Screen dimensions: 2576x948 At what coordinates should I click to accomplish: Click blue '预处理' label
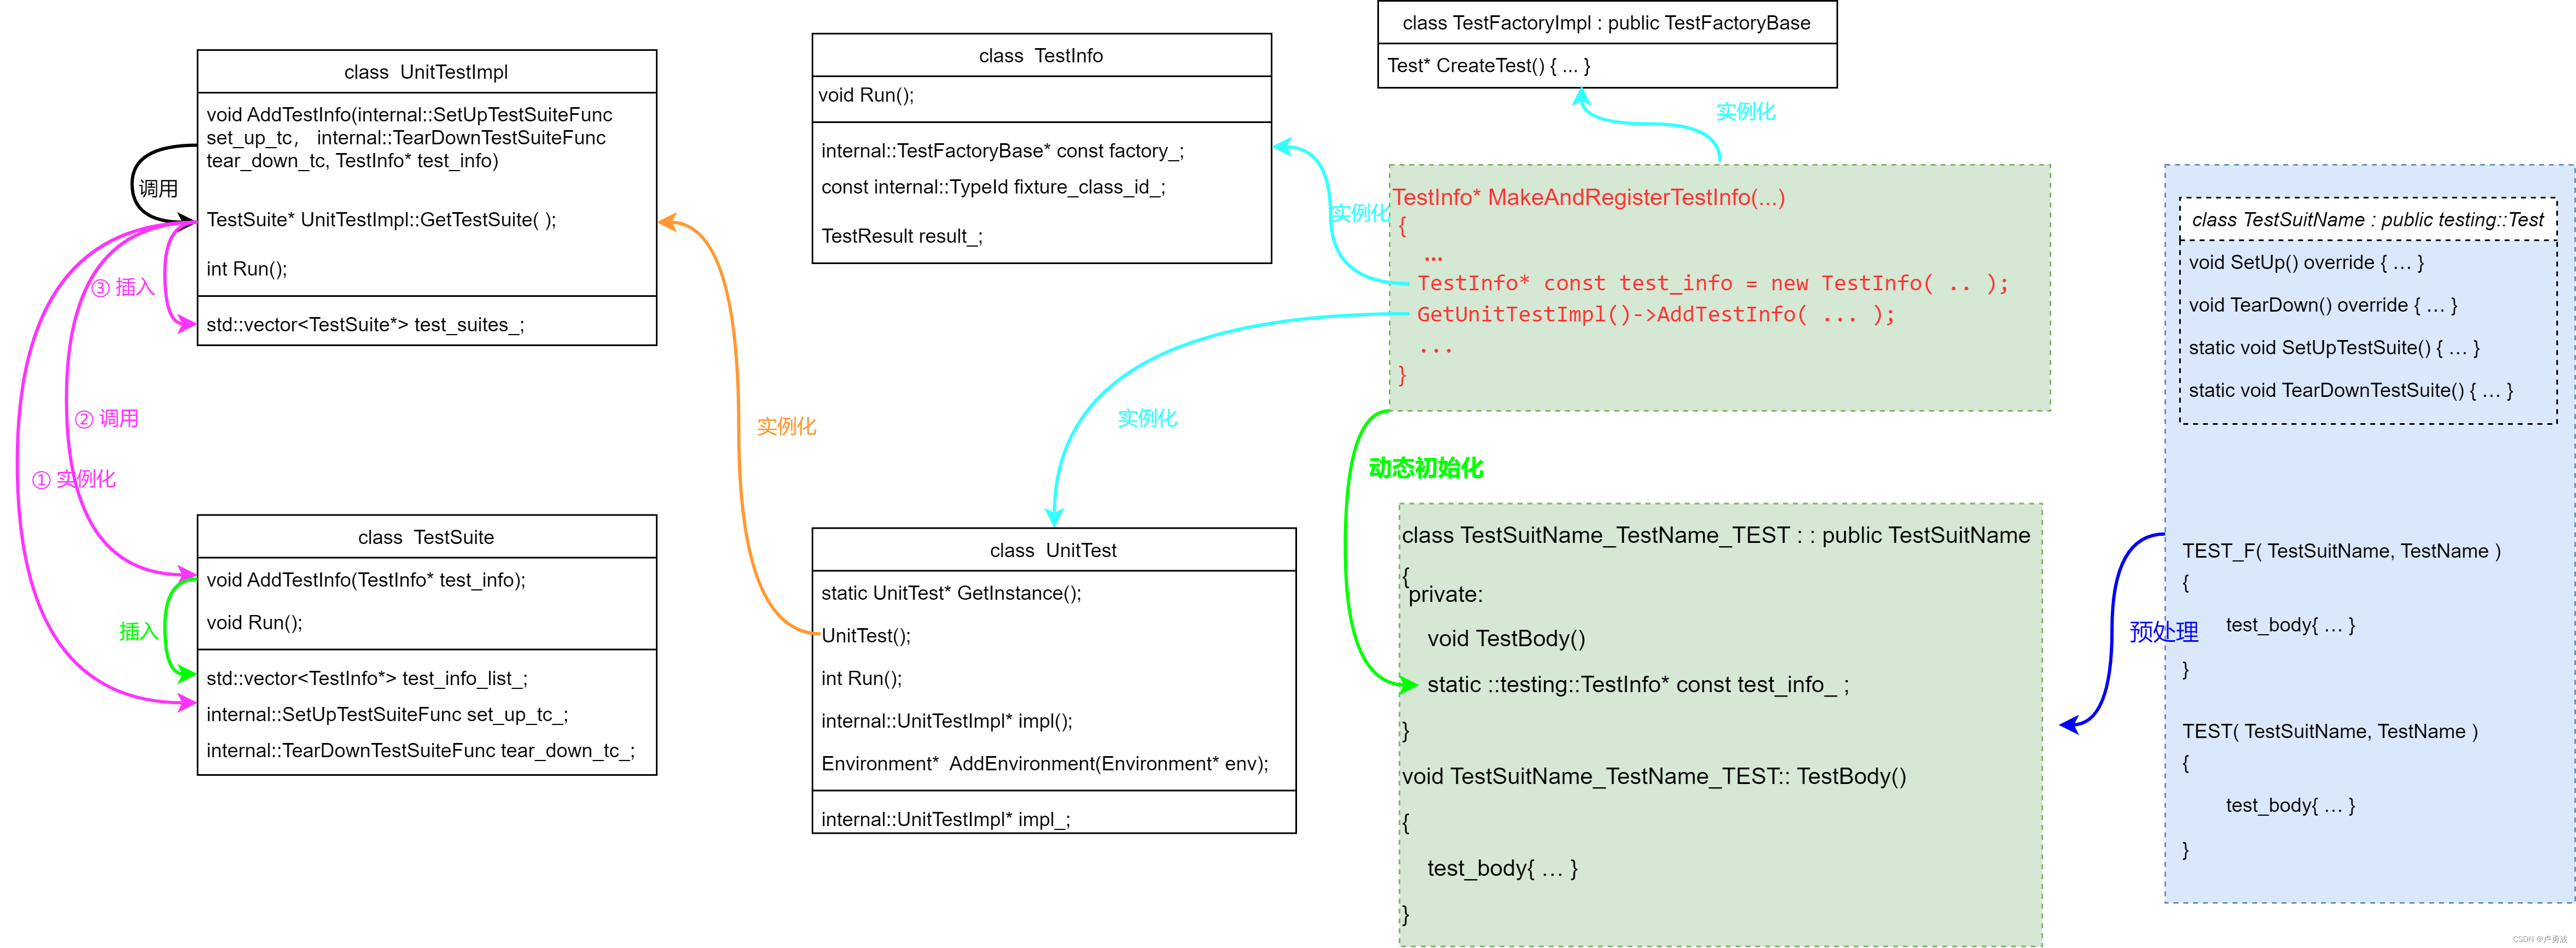tap(2163, 632)
